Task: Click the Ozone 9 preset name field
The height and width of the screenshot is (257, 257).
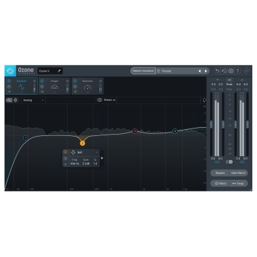Action: point(50,71)
